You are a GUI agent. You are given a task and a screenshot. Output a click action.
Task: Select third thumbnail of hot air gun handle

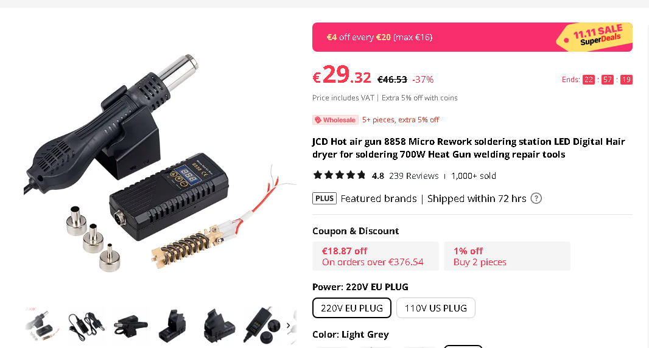pyautogui.click(x=130, y=325)
